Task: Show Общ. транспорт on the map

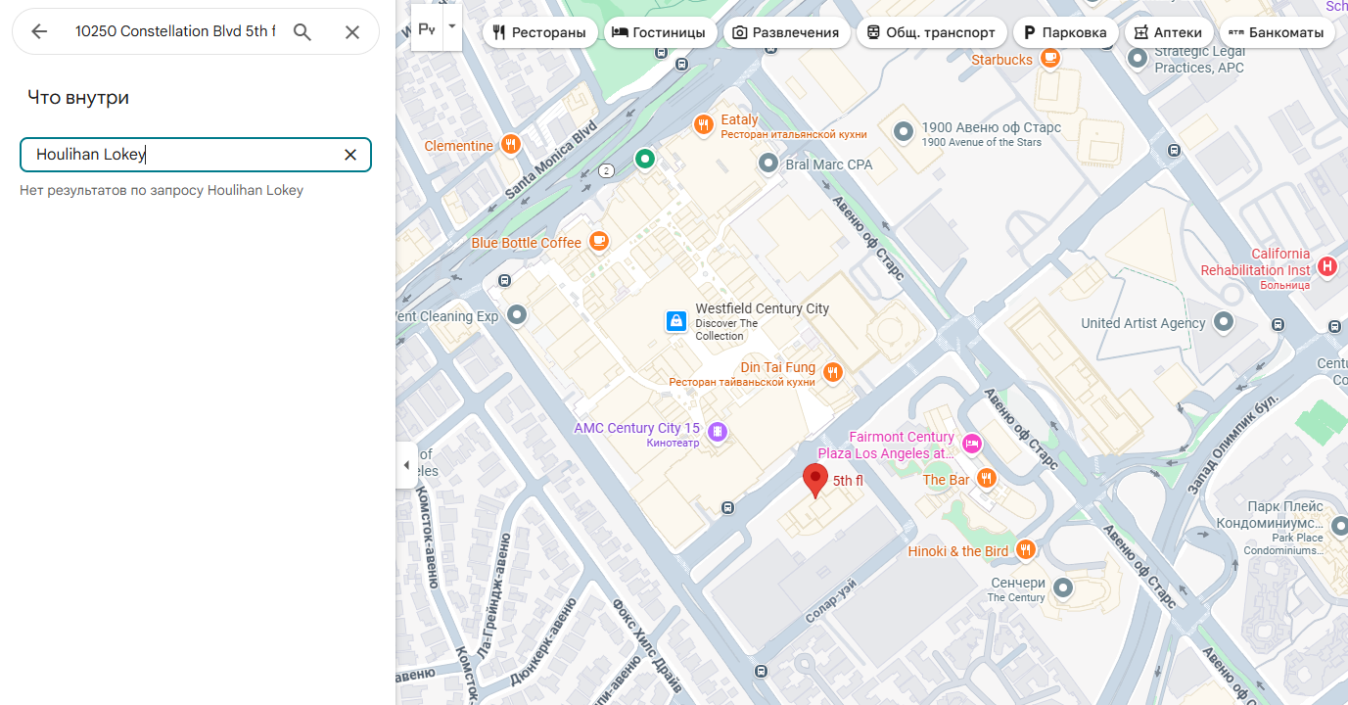Action: click(x=931, y=32)
